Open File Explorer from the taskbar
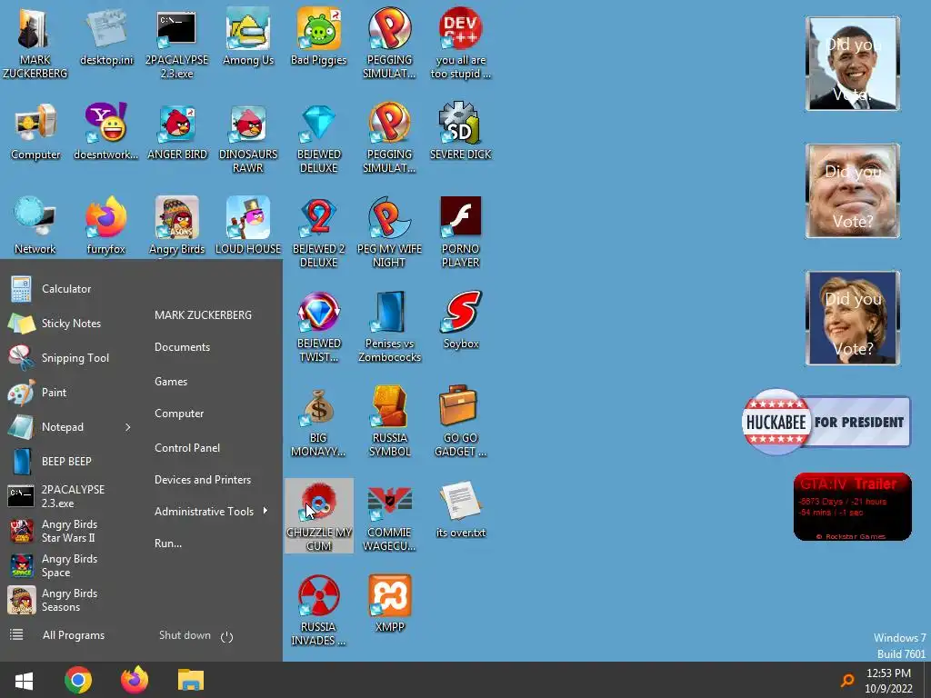The width and height of the screenshot is (931, 698). click(191, 680)
